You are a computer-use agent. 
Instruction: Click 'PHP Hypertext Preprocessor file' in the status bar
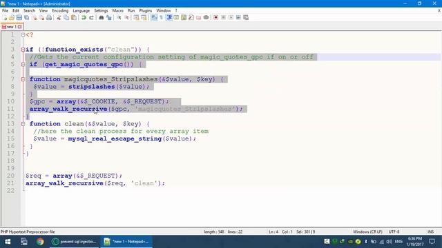(x=28, y=232)
